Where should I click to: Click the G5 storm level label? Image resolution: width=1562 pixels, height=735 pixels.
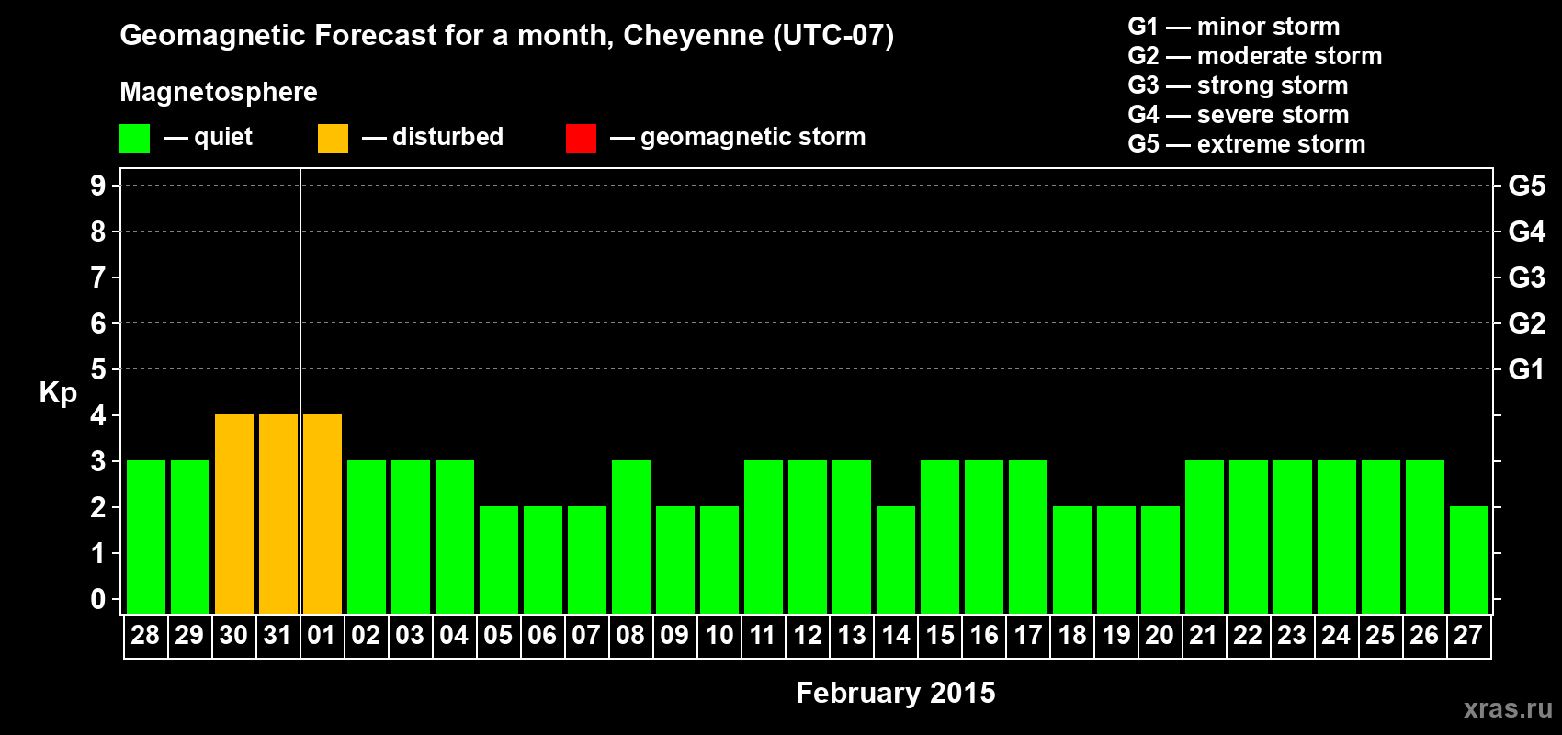(x=1527, y=186)
